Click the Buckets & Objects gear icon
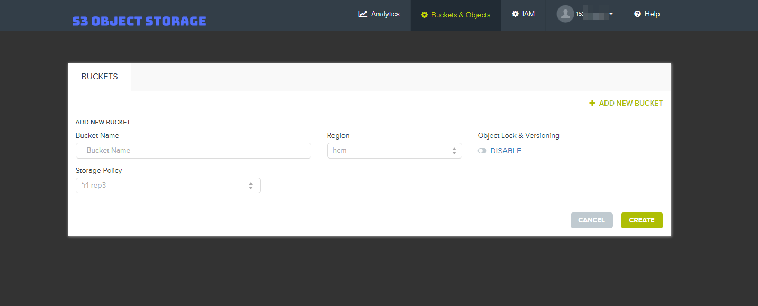 (x=424, y=15)
